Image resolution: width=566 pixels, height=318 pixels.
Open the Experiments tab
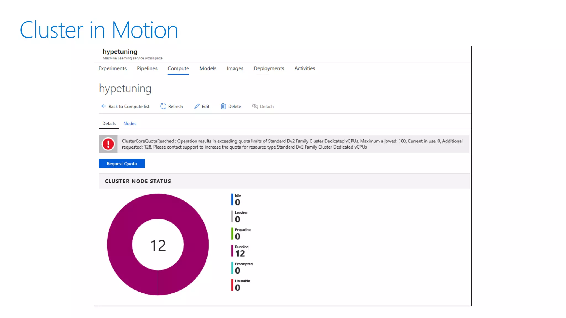(112, 68)
